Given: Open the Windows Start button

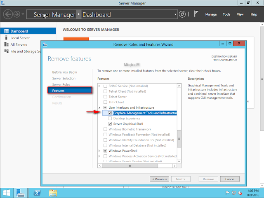Looking at the screenshot, I should tap(7, 193).
